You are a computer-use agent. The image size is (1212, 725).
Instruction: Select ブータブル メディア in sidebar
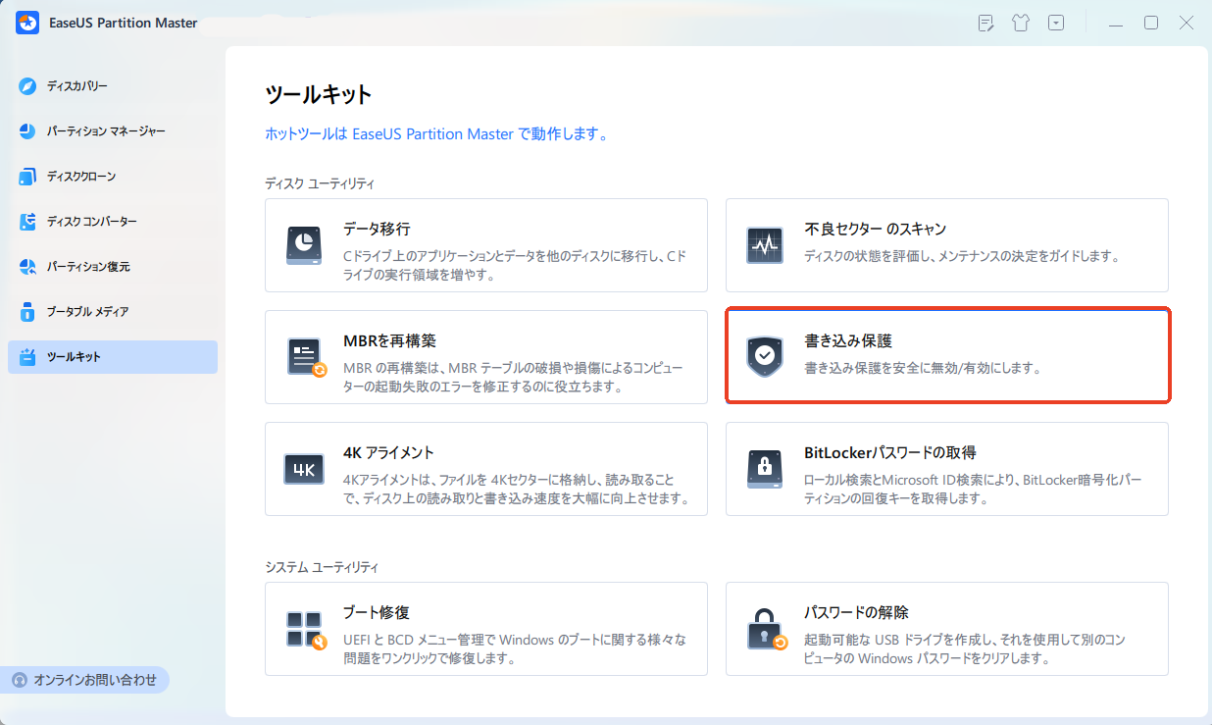88,312
